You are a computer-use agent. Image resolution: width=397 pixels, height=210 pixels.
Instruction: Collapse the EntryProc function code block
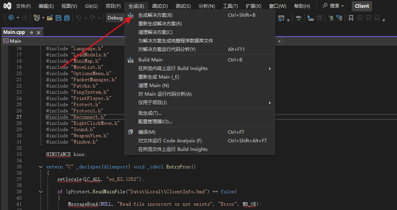pyautogui.click(x=41, y=167)
